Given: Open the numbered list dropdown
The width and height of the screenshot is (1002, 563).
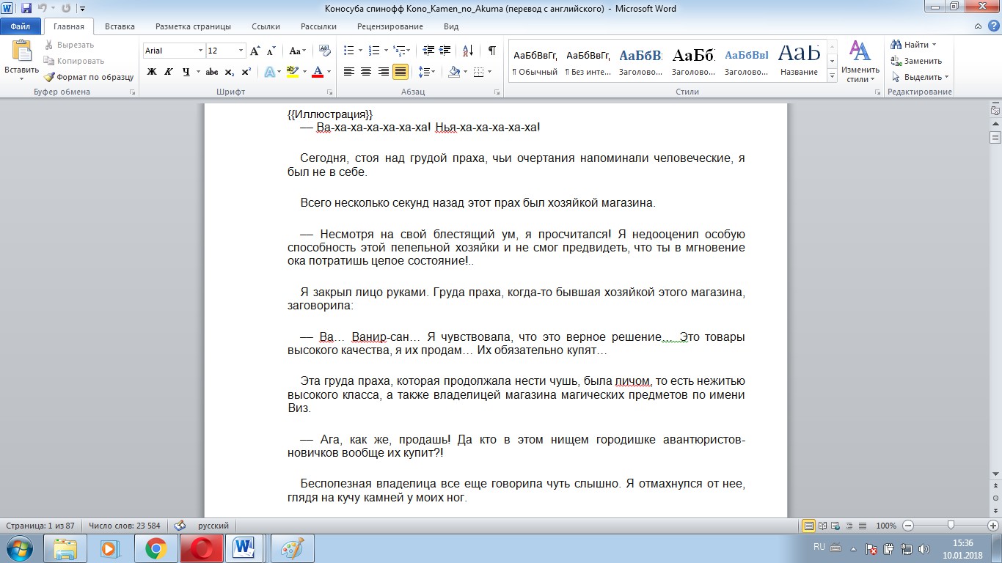Looking at the screenshot, I should 386,51.
